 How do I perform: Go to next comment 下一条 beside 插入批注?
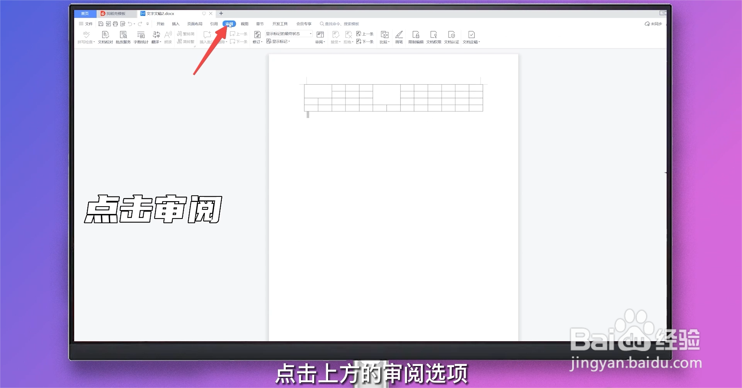tap(239, 41)
